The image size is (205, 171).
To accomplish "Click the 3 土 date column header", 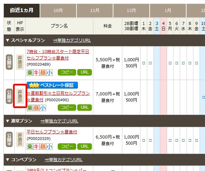I will [x=157, y=26].
